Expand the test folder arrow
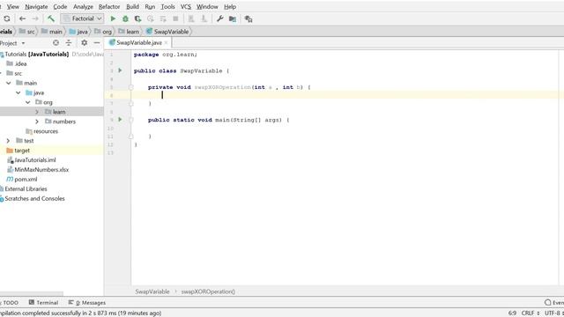 pos(8,141)
